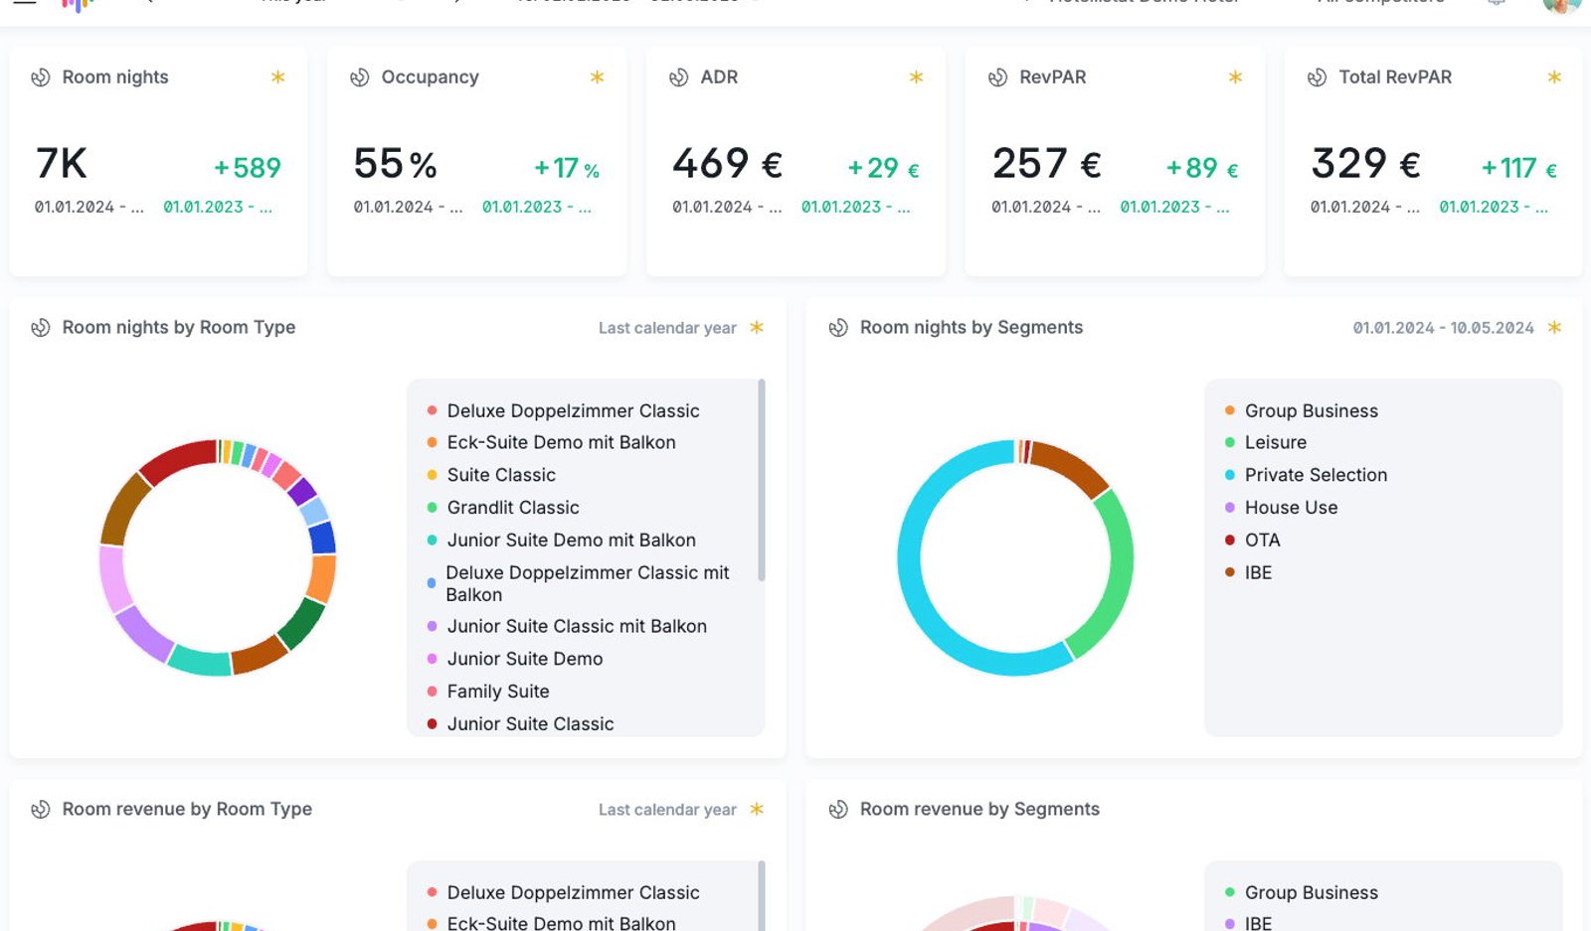Toggle Suite Classic legend entry
1591x931 pixels.
pyautogui.click(x=491, y=475)
